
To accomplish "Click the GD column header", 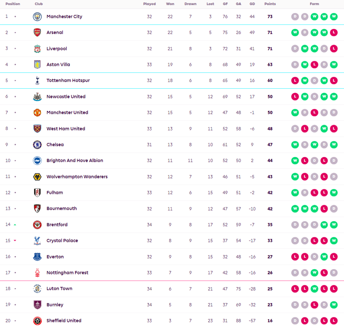I will click(252, 4).
